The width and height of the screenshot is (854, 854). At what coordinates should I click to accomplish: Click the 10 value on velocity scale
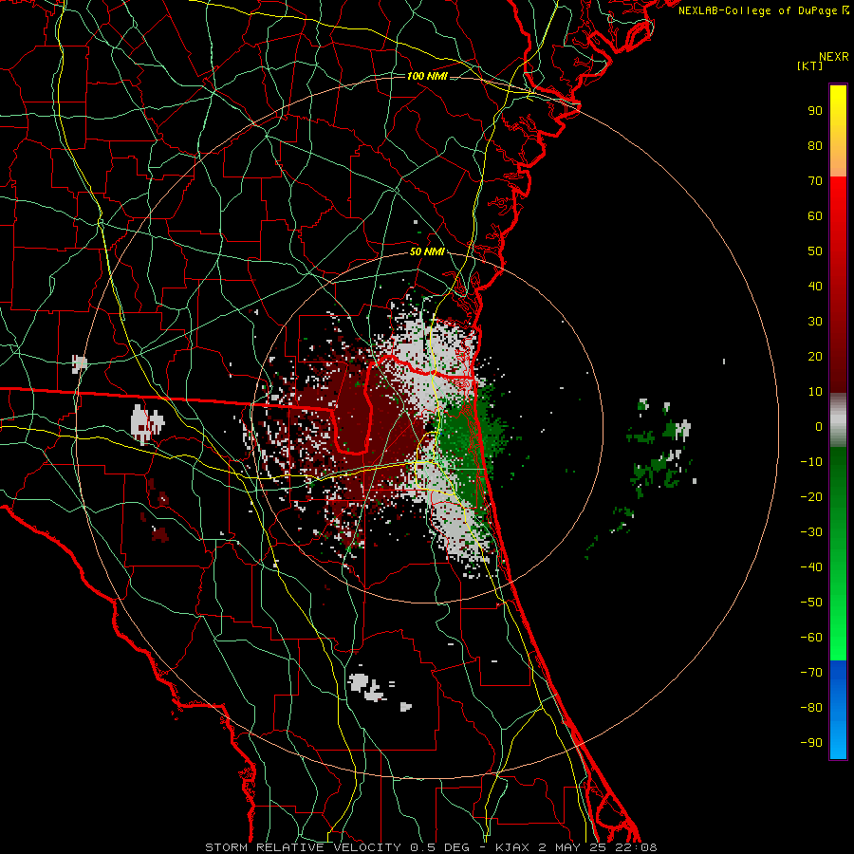pos(815,392)
